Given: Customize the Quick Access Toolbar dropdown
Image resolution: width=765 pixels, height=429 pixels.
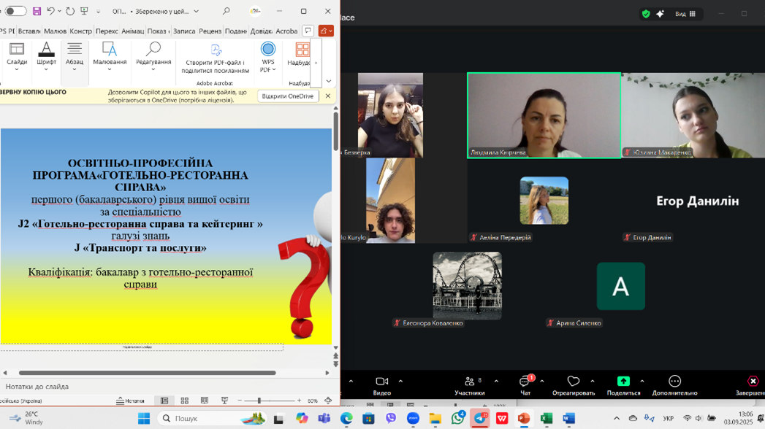Looking at the screenshot, I should tap(98, 11).
